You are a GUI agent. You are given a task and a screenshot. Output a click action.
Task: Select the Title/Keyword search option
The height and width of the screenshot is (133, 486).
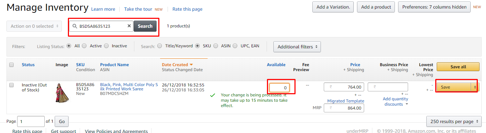point(159,46)
